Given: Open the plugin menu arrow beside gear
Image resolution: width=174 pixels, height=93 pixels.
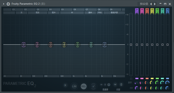Looking at the screenshot, I should point(4,4).
